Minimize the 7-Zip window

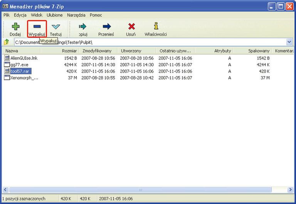pos(272,7)
